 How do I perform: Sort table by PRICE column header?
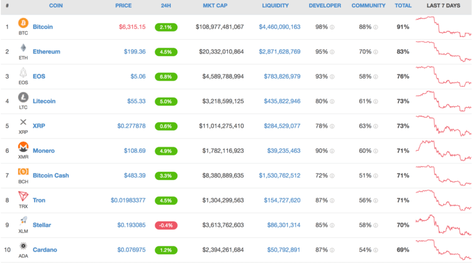(x=123, y=6)
